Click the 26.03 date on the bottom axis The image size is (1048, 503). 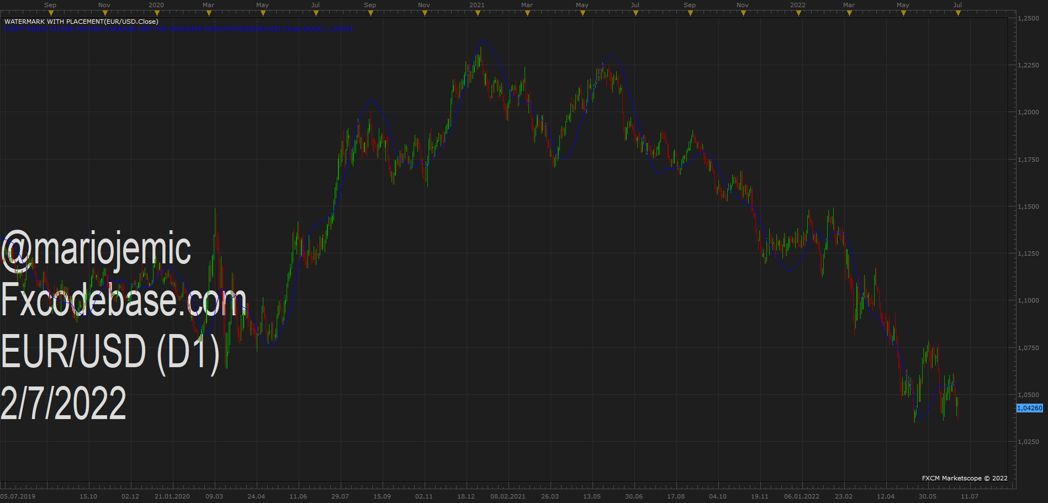coord(550,496)
